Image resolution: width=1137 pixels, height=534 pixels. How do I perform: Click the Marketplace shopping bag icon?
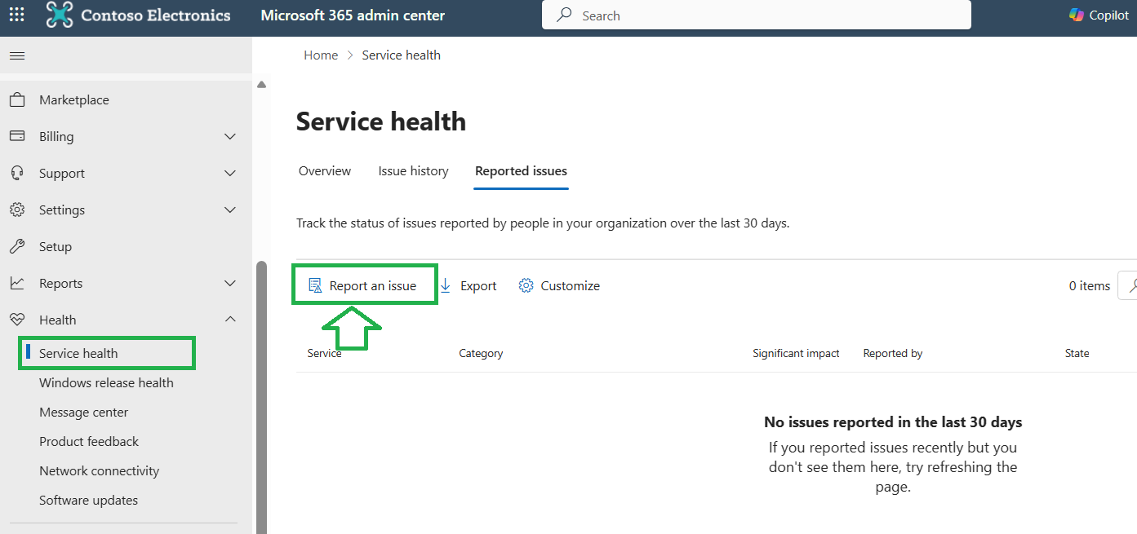click(17, 100)
